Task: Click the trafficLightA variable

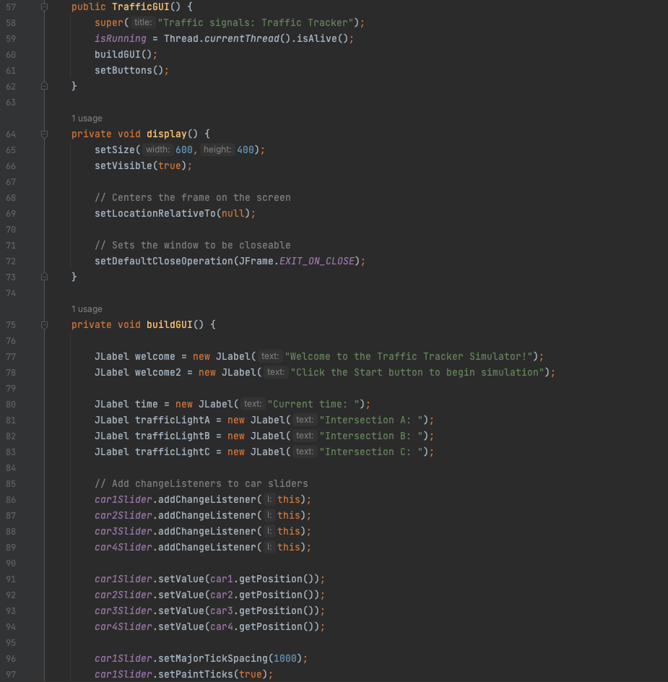Action: coord(172,420)
